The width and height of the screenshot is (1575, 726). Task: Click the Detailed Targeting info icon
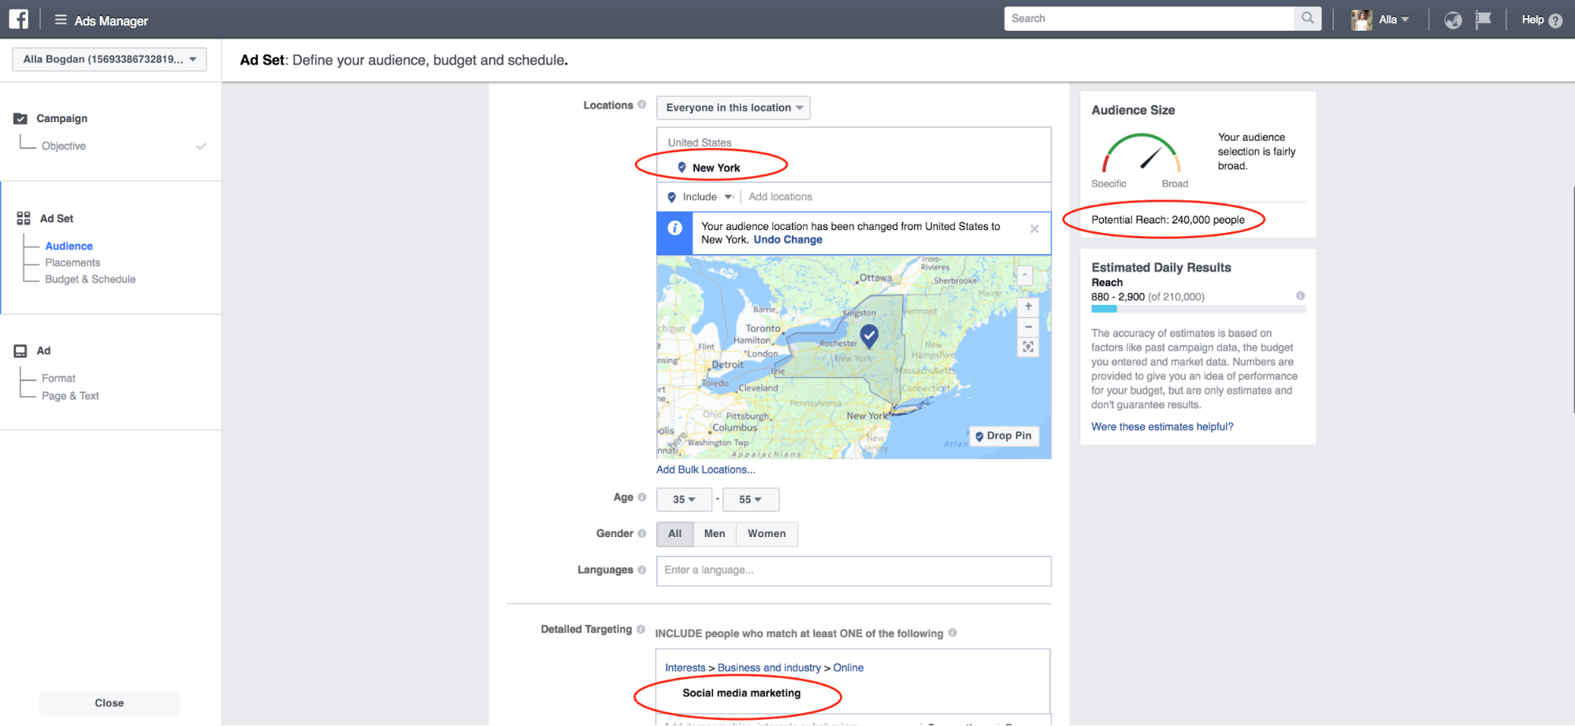(641, 629)
